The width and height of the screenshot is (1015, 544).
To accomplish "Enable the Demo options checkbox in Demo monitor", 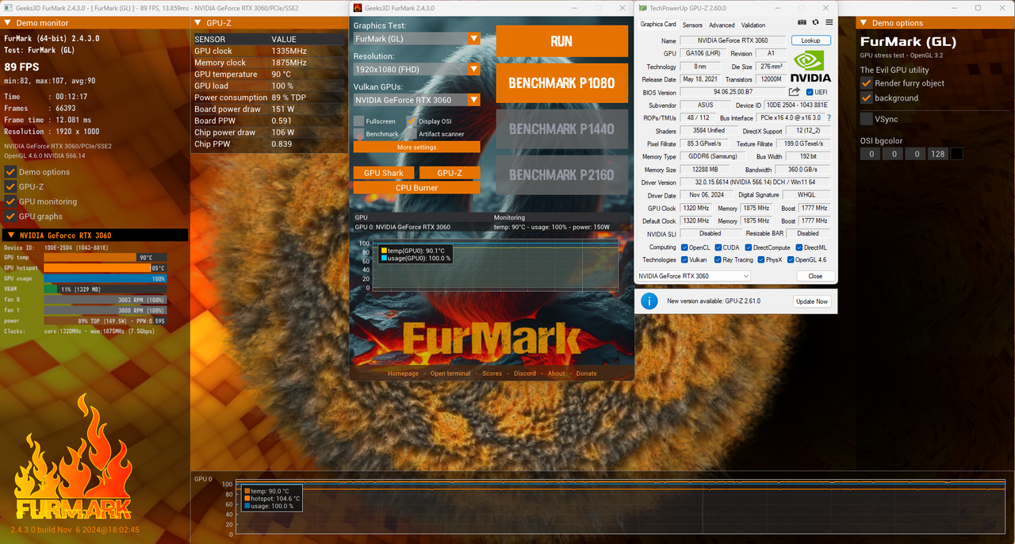I will [x=10, y=172].
